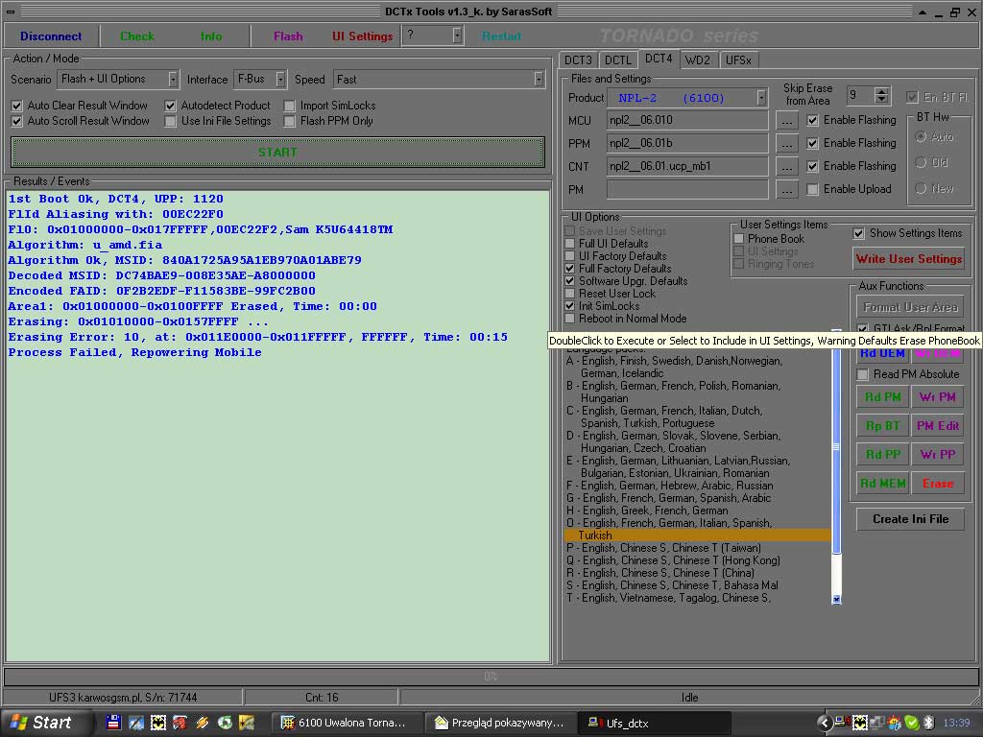Click the Rd PM button
This screenshot has height=737, width=983.
[883, 396]
